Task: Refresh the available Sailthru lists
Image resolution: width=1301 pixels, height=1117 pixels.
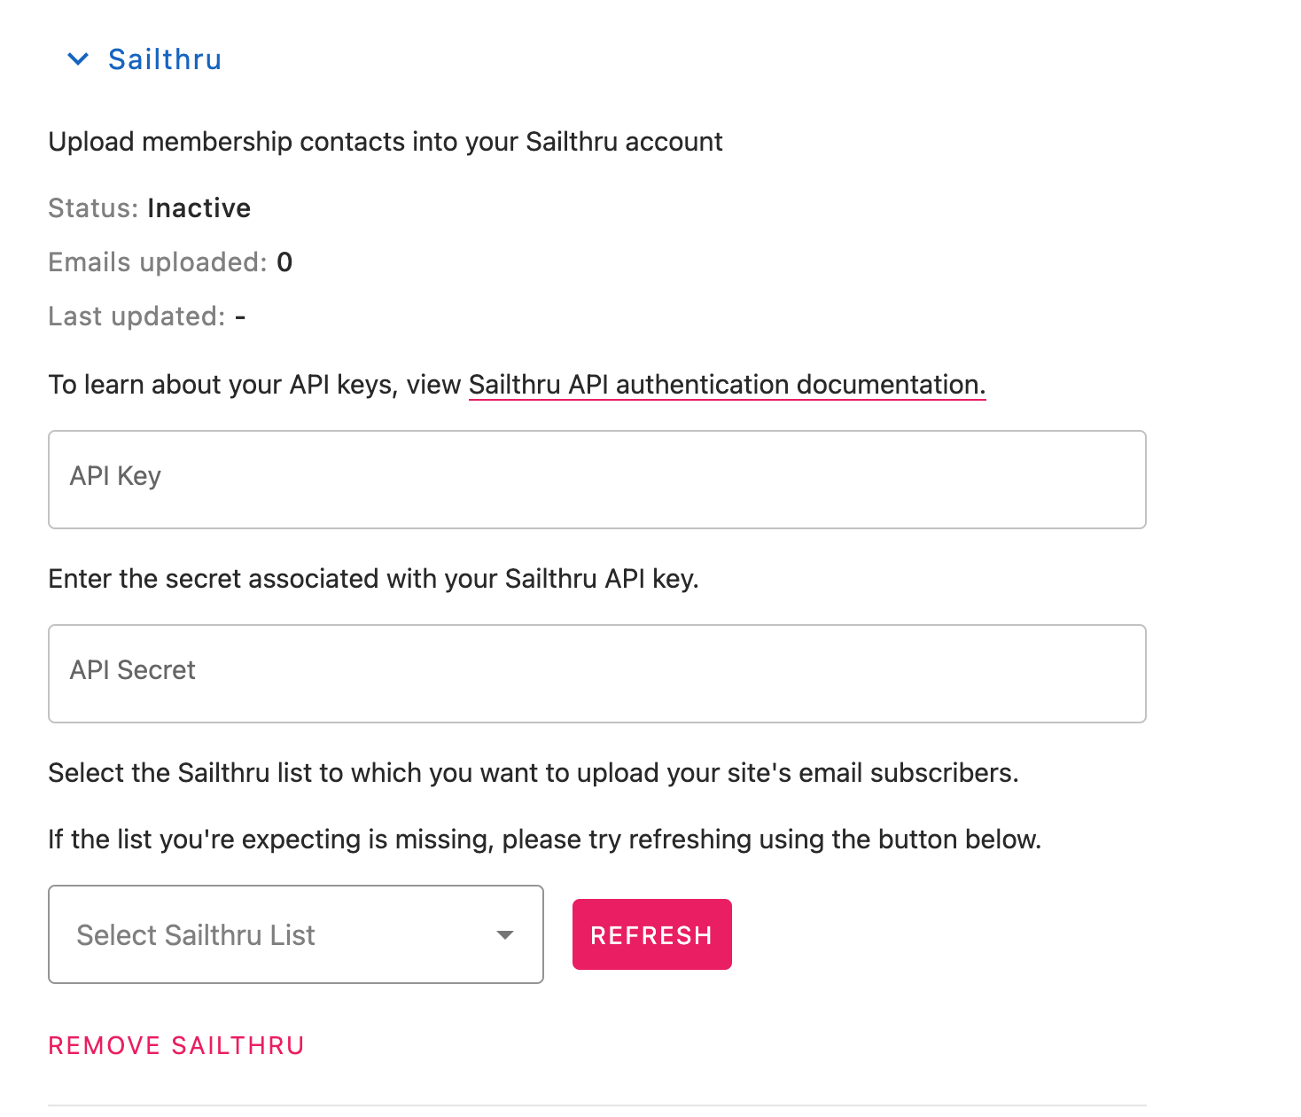Action: (651, 933)
